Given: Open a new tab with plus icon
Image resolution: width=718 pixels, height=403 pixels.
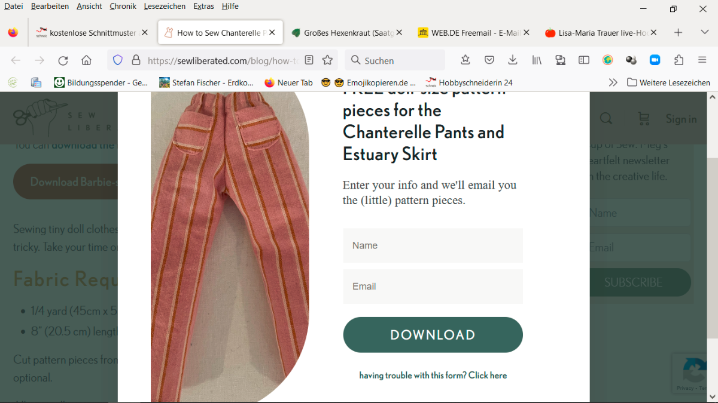Looking at the screenshot, I should [x=678, y=32].
